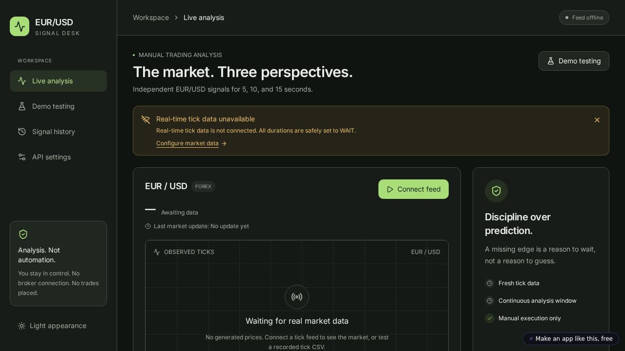
Task: Click Make an app like this, free
Action: point(571,339)
